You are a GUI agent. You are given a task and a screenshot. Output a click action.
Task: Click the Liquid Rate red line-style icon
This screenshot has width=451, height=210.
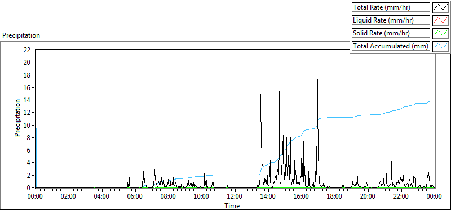coord(440,20)
